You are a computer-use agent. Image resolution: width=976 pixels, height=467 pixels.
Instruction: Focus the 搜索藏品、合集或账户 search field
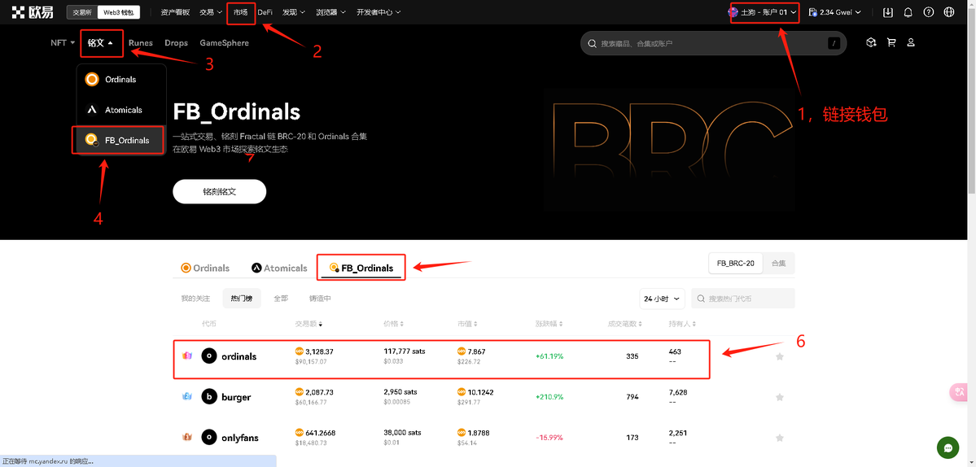coord(713,44)
